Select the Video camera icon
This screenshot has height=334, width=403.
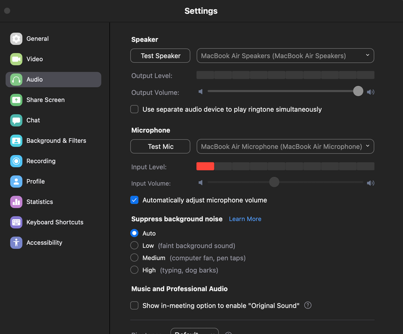click(x=16, y=59)
